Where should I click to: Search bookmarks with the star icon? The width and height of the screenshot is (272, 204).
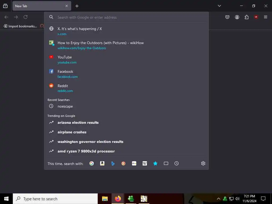pos(155,163)
